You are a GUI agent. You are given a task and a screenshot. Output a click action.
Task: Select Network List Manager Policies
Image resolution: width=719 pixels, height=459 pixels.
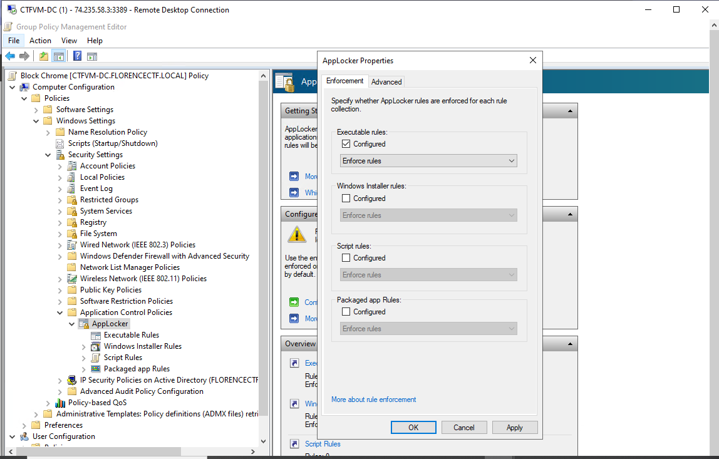coord(130,267)
